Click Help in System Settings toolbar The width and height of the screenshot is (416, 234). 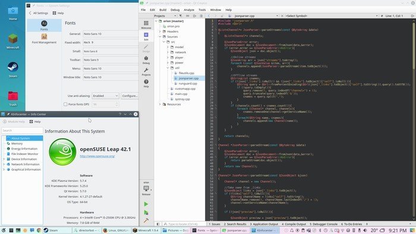point(58,13)
